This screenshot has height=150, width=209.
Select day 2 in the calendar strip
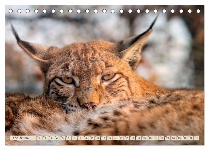tap(45, 138)
